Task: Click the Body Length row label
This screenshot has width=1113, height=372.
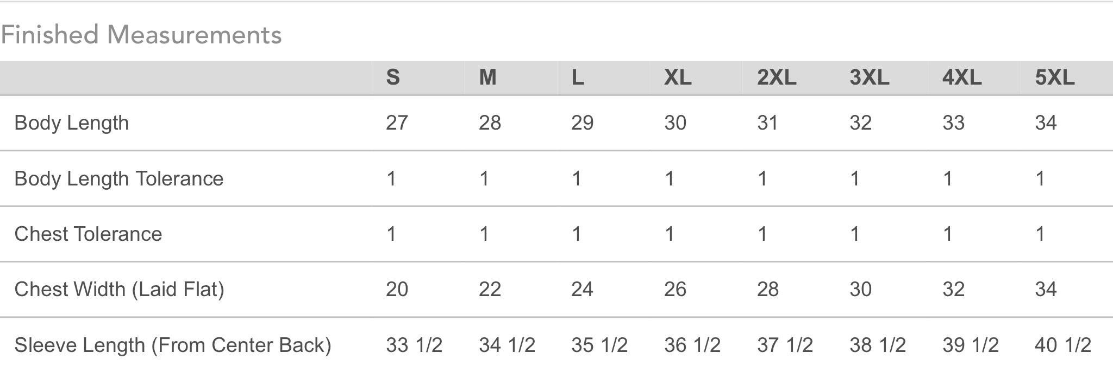Action: pyautogui.click(x=72, y=123)
